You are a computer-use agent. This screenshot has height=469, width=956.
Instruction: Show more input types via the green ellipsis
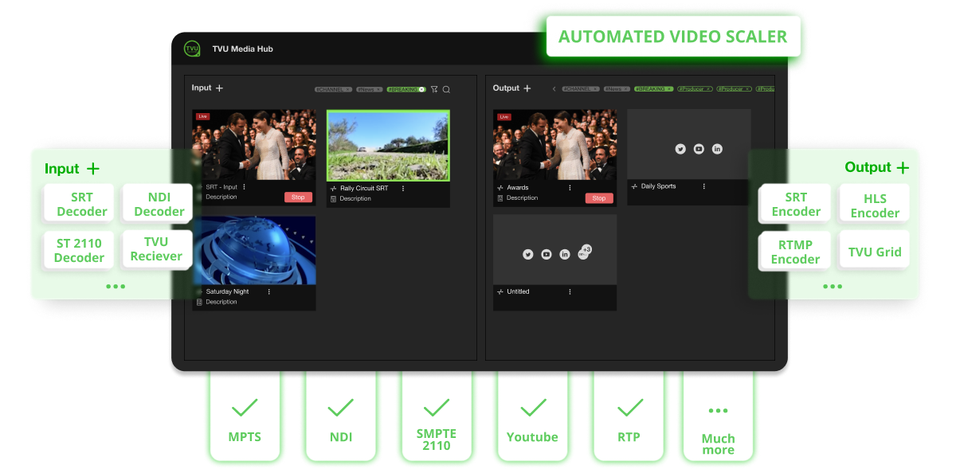coord(116,286)
